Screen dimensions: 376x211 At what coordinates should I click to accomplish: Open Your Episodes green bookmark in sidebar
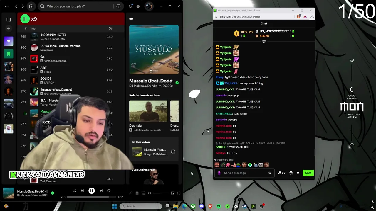pyautogui.click(x=9, y=54)
